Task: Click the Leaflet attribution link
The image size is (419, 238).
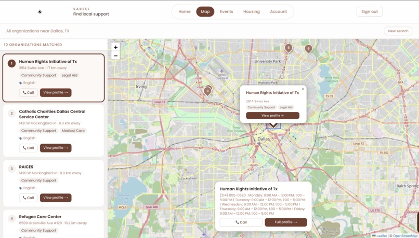Action: [382, 236]
